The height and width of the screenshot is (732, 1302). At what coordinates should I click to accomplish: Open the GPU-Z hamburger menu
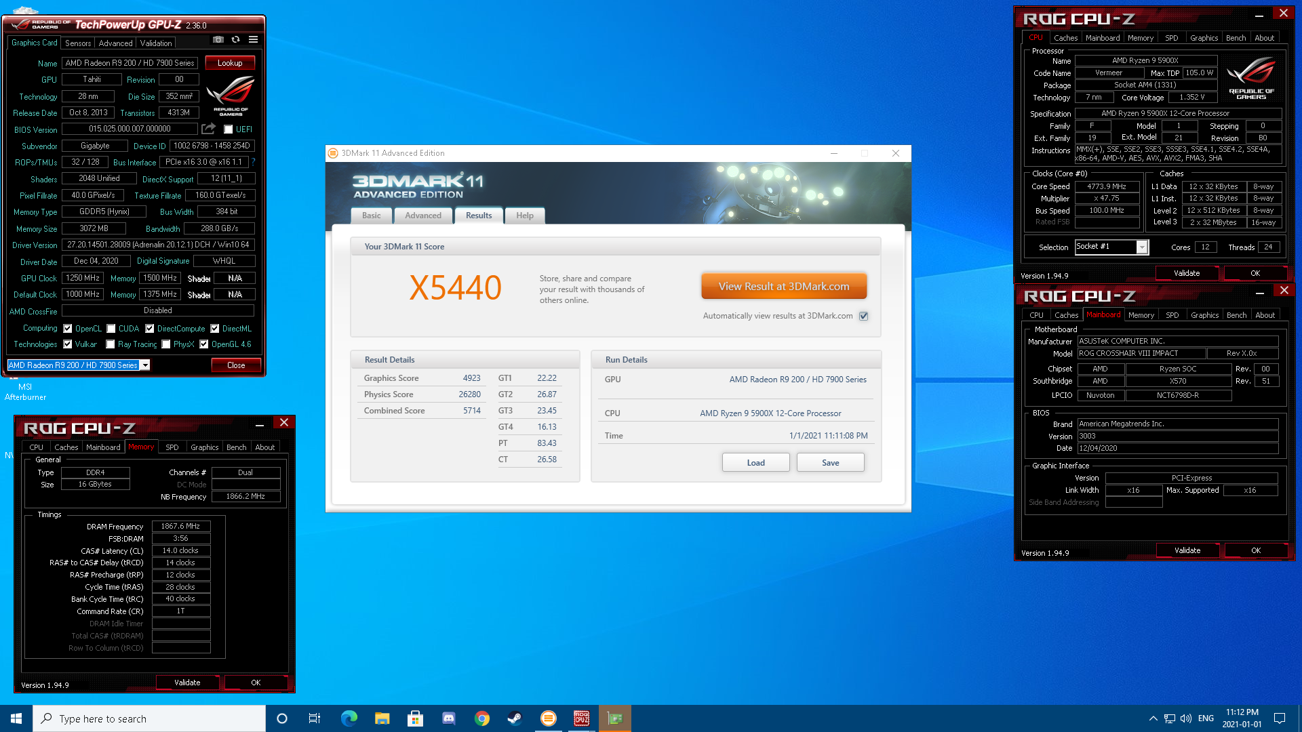coord(253,40)
